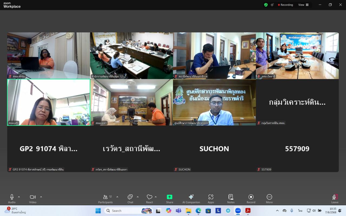Click the green encryption shield icon
This screenshot has width=346, height=216.
click(x=266, y=5)
